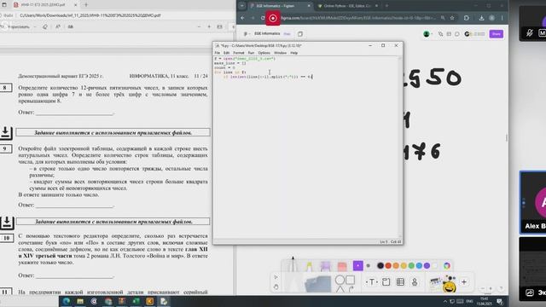Open more tools plus button in FigJam
The height and width of the screenshot is (307, 546).
coord(464,282)
